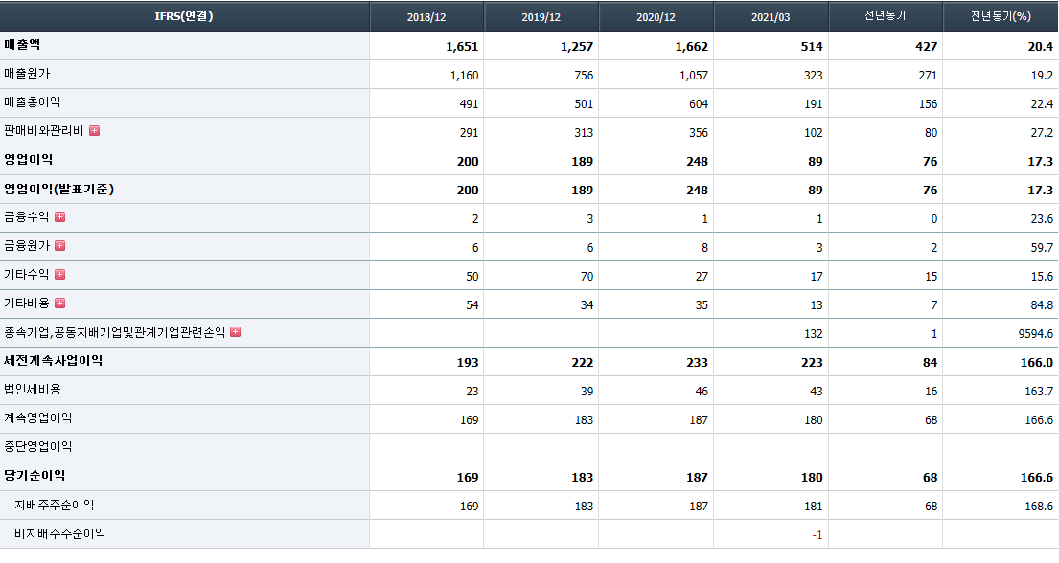Click the 기타수익 row label
Screen dimensions: 1059x563
click(27, 274)
